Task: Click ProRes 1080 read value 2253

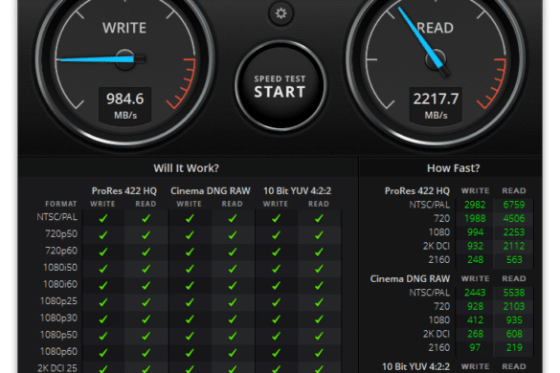Action: coord(514,232)
